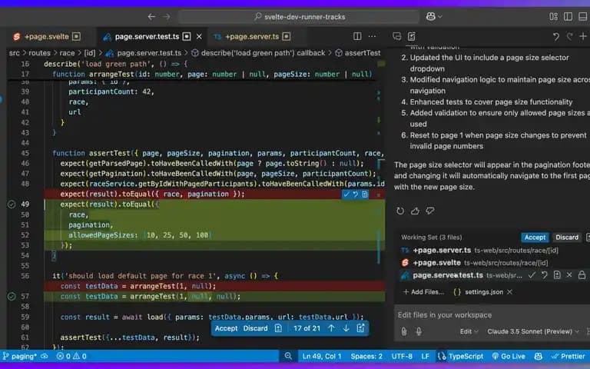Select the 'race' breadcrumb segment
Viewport: 590px width, 369px height.
pyautogui.click(x=67, y=53)
